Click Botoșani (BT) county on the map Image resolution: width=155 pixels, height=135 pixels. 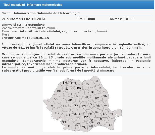point(96,81)
